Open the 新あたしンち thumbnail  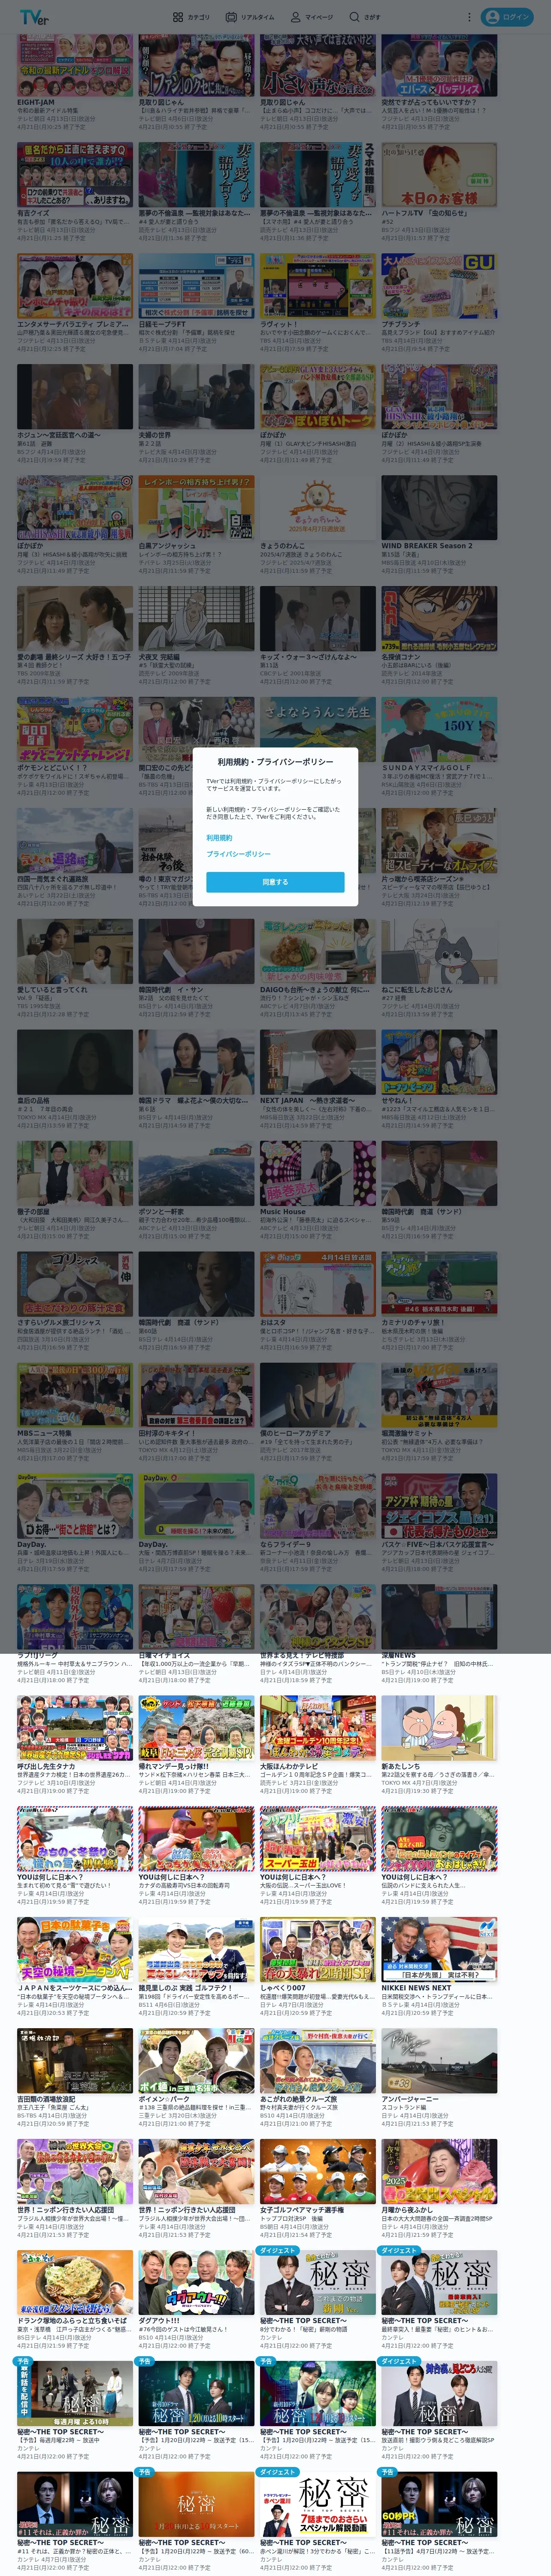point(439,1728)
